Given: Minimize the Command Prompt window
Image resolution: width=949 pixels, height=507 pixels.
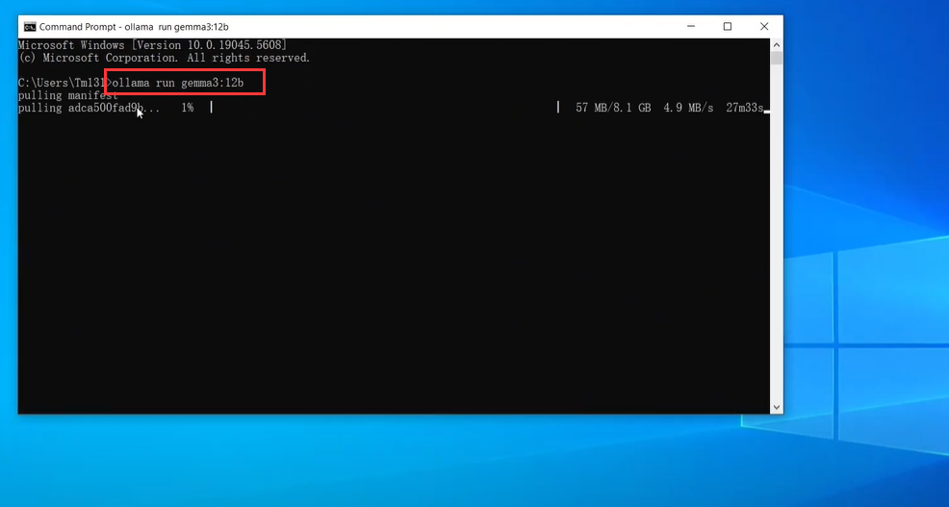Looking at the screenshot, I should coord(691,27).
